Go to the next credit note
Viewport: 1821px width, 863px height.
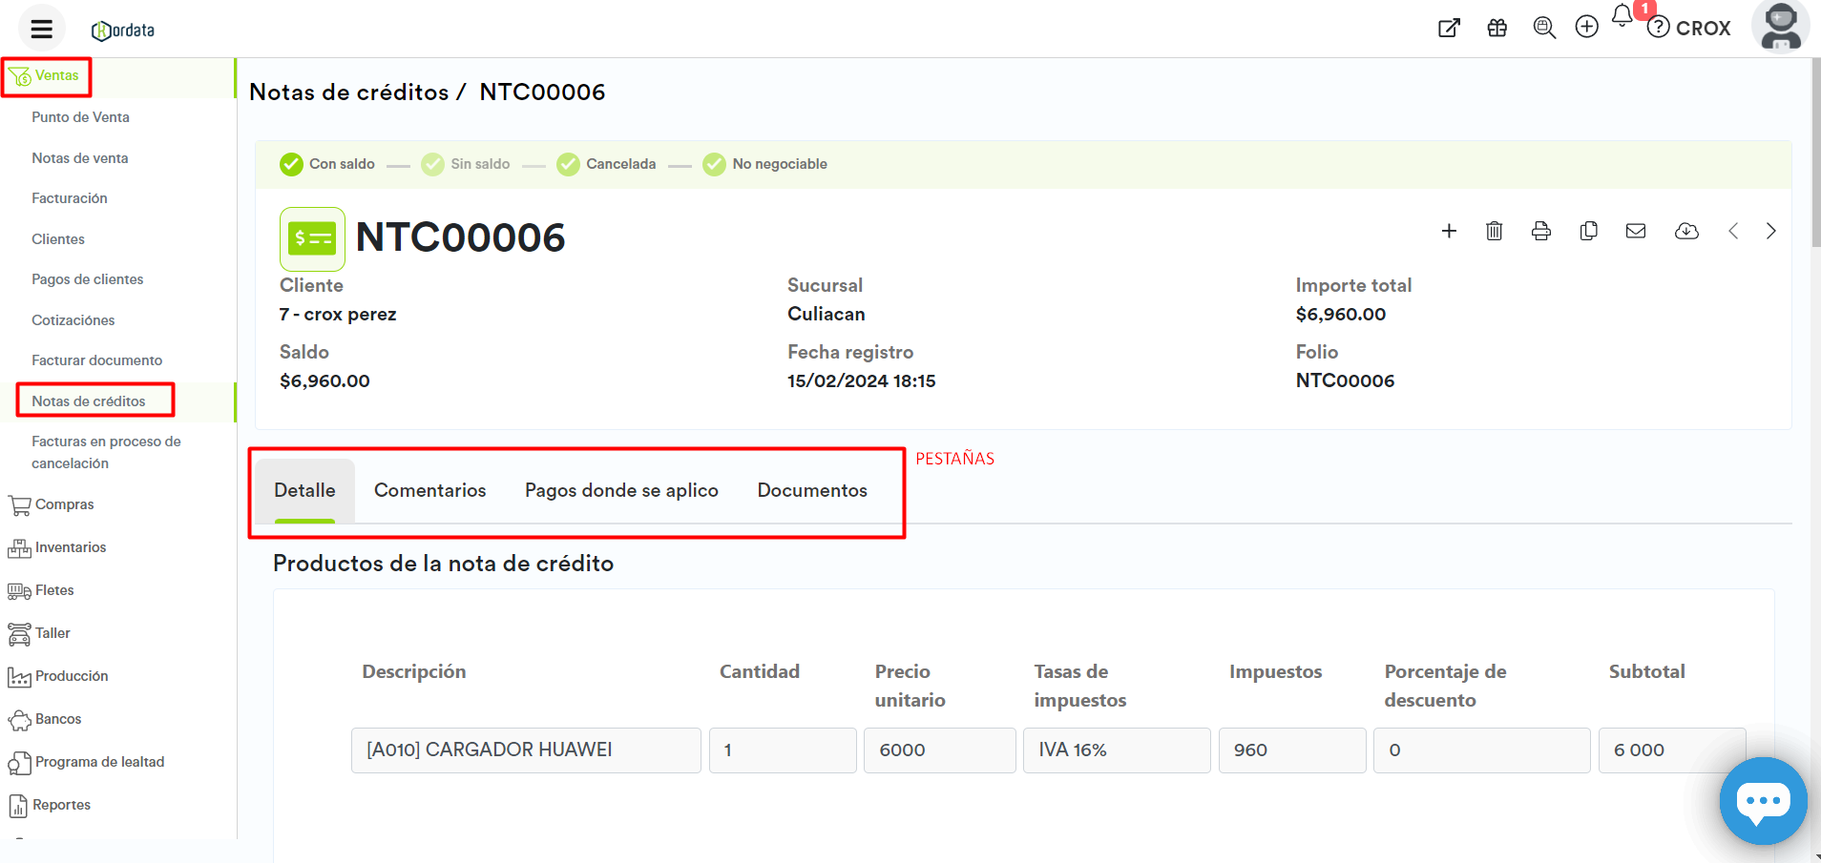pyautogui.click(x=1770, y=231)
